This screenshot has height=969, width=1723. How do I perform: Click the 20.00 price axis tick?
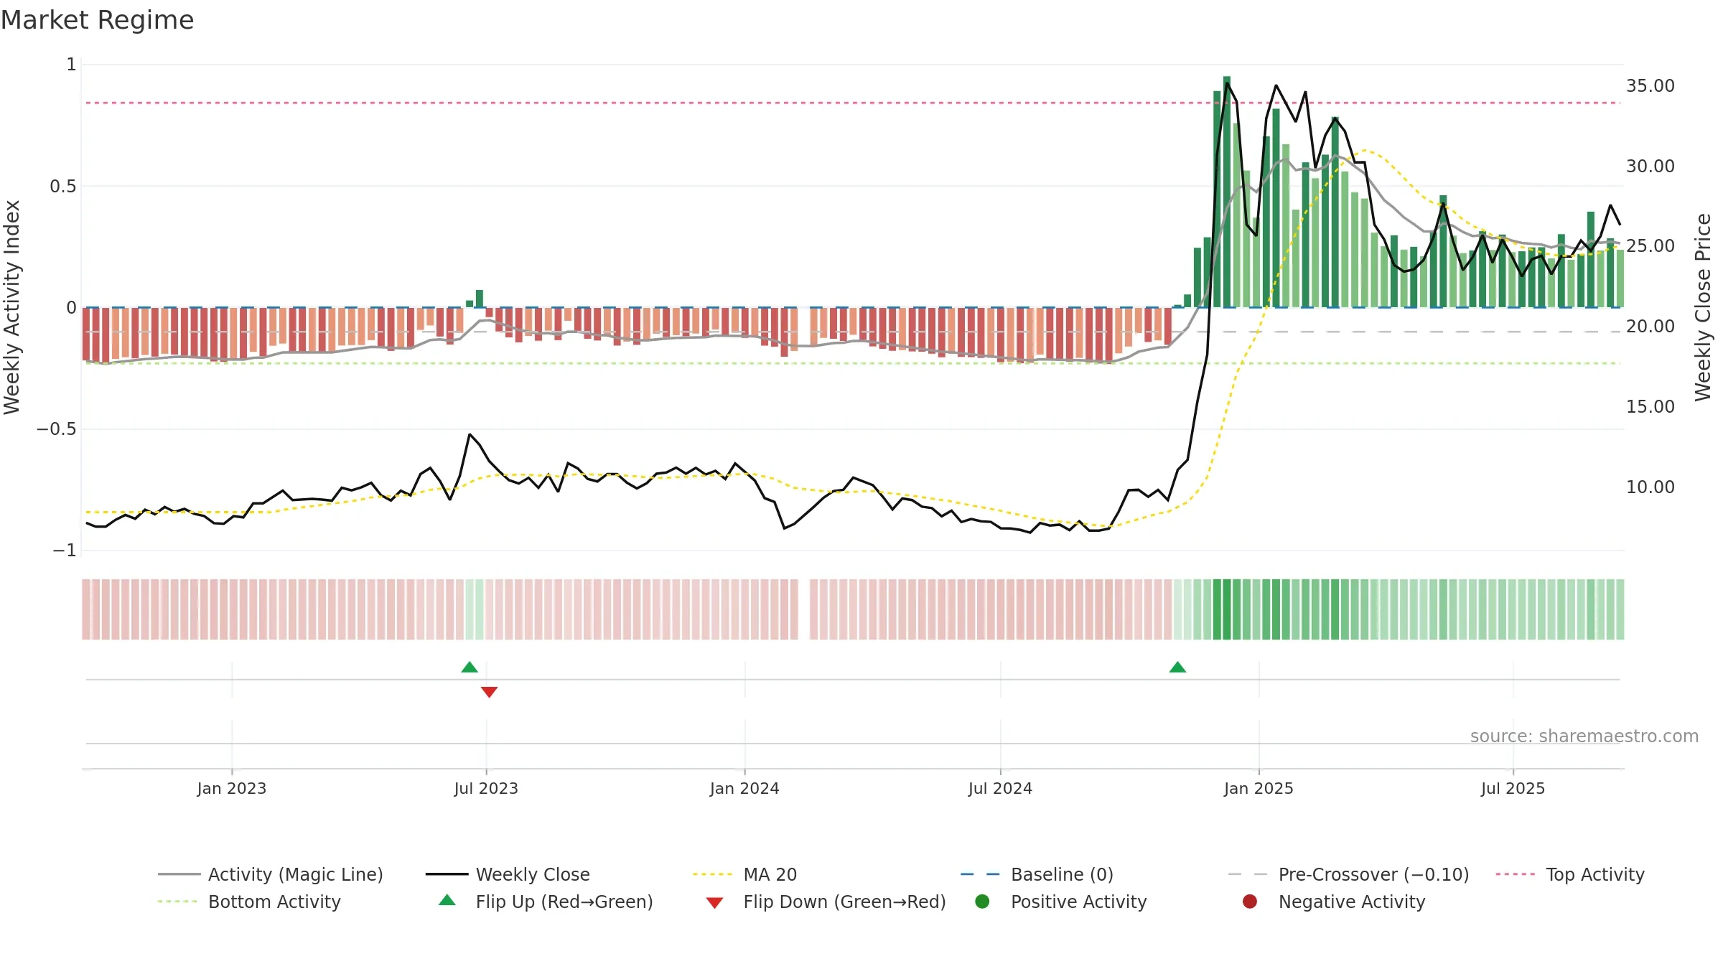click(x=1650, y=326)
